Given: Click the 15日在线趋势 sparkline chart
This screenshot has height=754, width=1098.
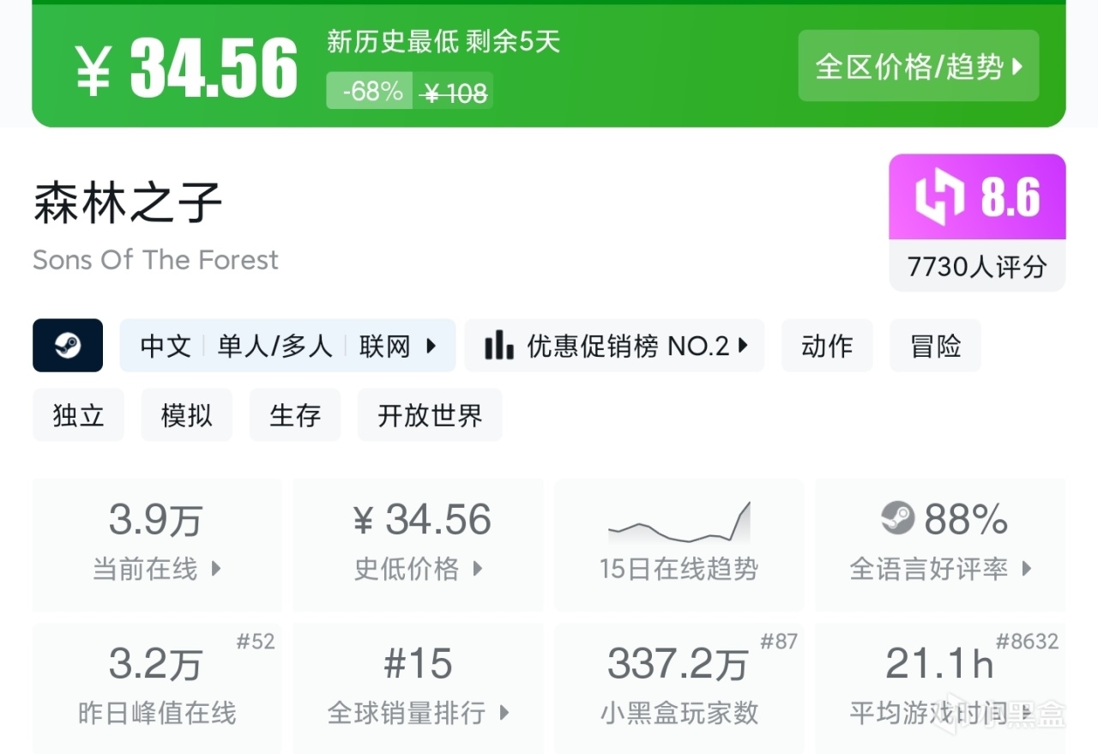Looking at the screenshot, I should point(679,523).
